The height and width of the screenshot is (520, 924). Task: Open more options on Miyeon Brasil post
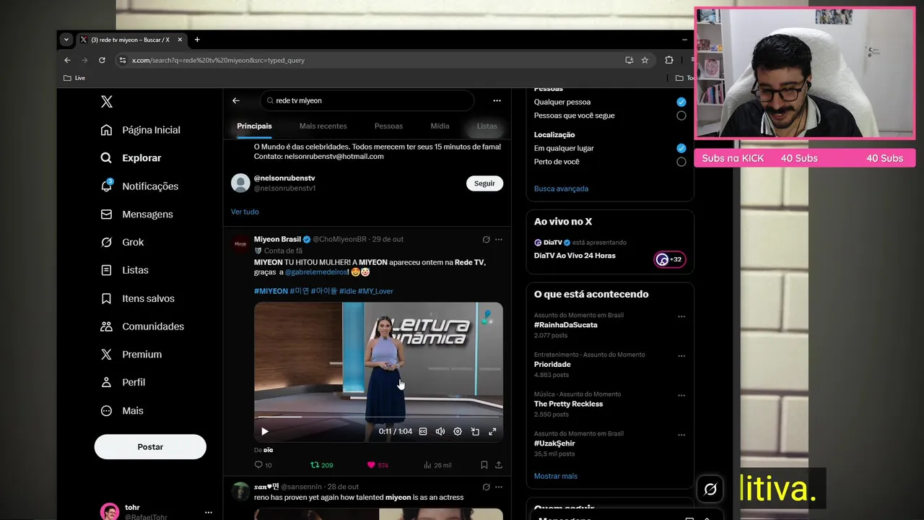[498, 240]
